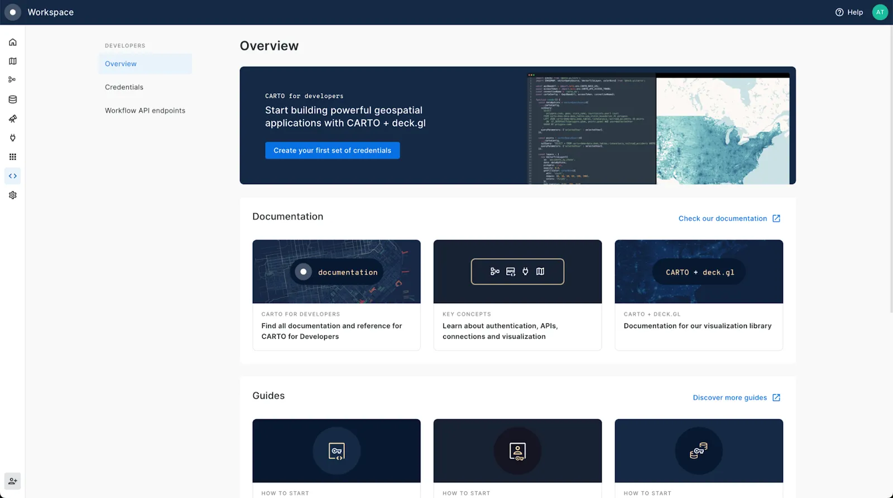Go to Credentials section
The image size is (893, 498).
click(x=124, y=87)
